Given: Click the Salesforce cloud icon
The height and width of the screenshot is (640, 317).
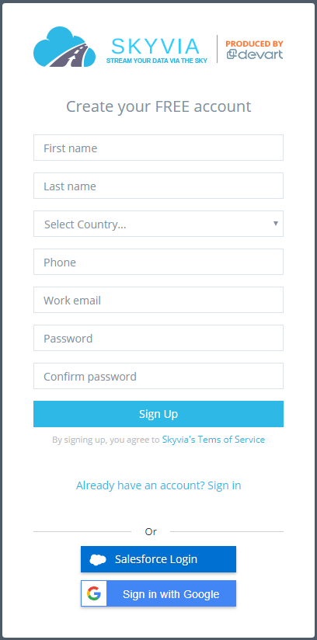Looking at the screenshot, I should tap(98, 559).
